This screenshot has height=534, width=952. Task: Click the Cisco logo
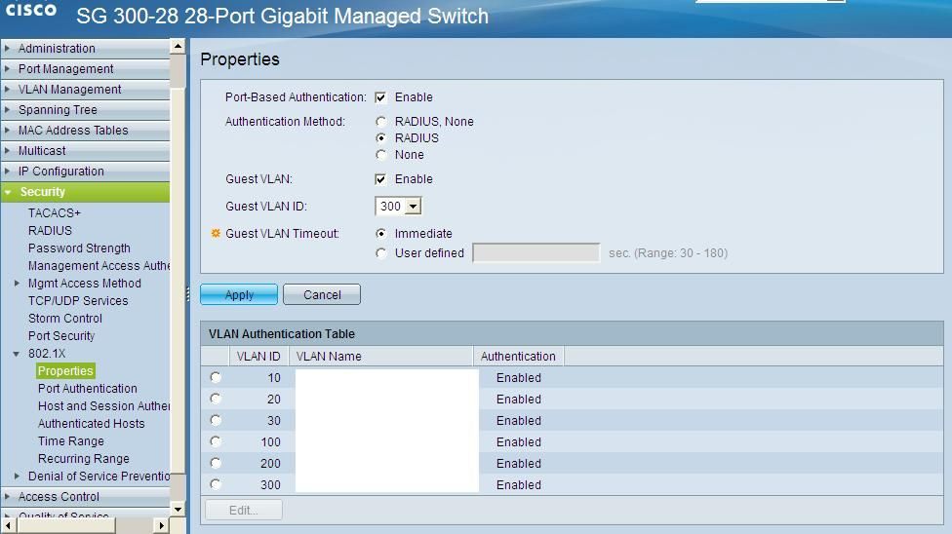31,9
